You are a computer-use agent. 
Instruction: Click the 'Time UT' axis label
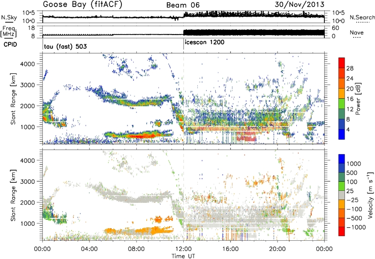[x=183, y=256]
